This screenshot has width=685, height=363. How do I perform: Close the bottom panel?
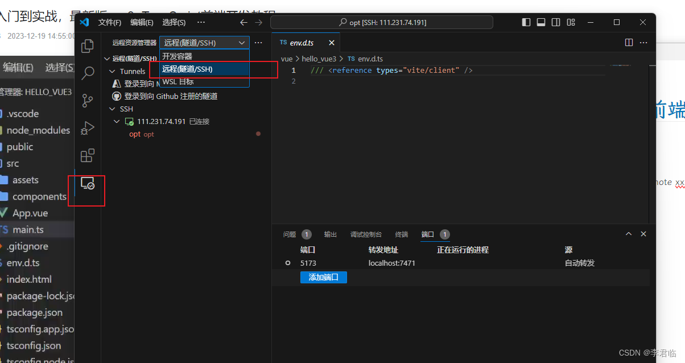[x=643, y=234]
